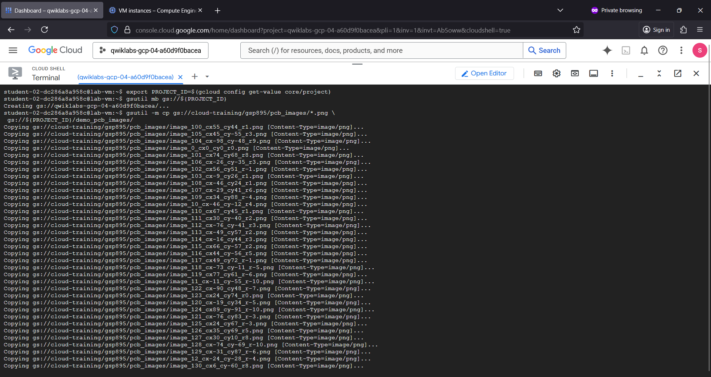The height and width of the screenshot is (377, 711).
Task: Toggle the Activate Cloud Shell icon
Action: point(626,50)
